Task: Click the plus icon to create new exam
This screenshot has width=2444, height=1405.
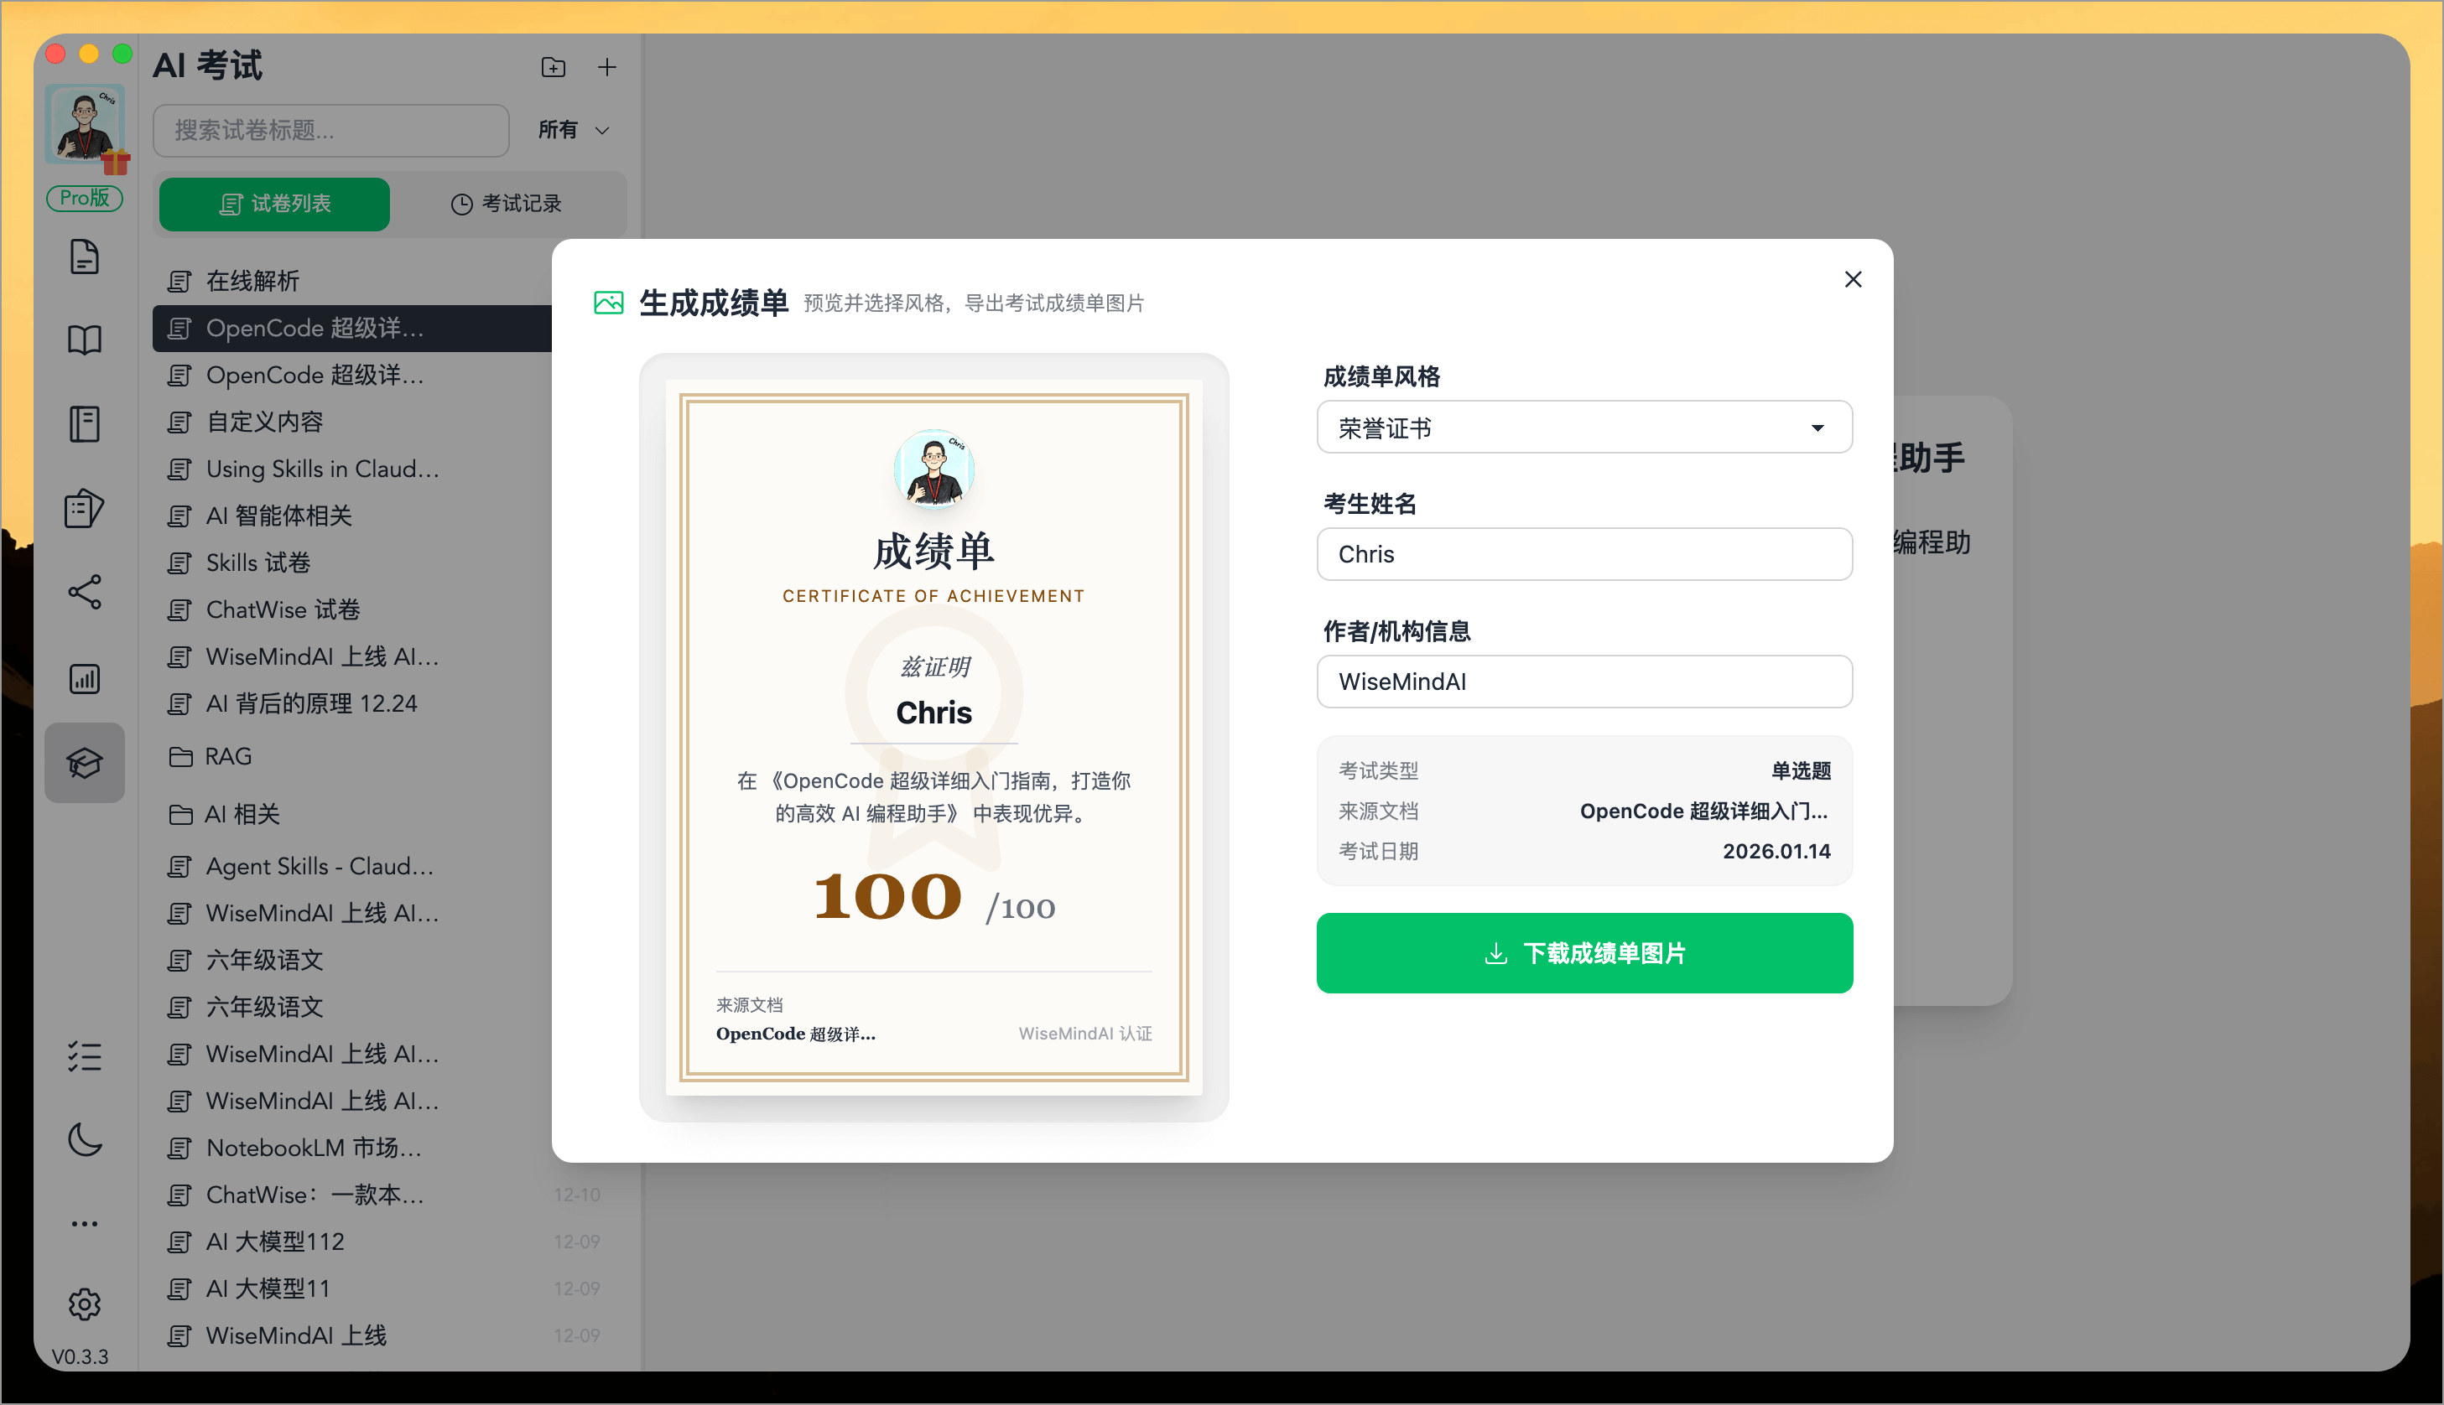Action: coord(606,66)
